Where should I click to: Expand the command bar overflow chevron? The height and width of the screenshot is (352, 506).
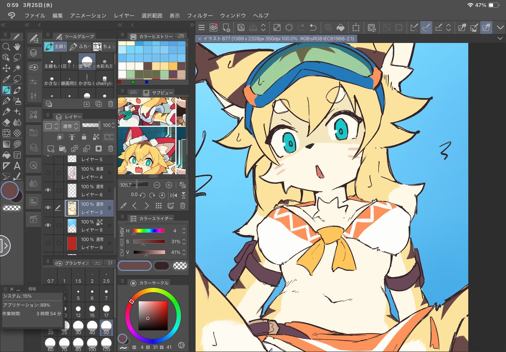pos(501,28)
